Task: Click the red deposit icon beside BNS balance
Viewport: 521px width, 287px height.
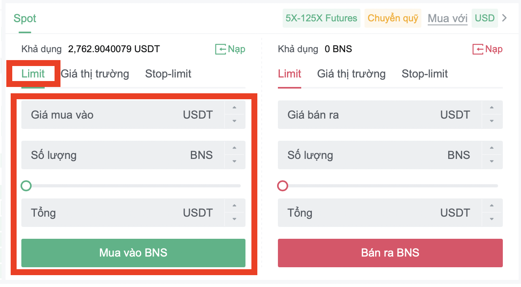Action: click(478, 49)
